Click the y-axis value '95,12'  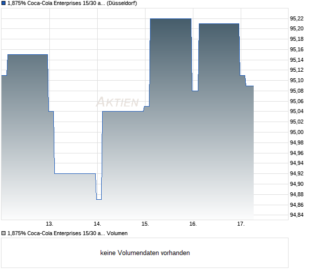297,70
